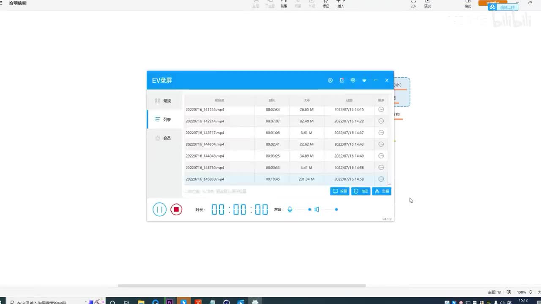Open the hamburger menu in the mind map app
The width and height of the screenshot is (541, 304).
(x=2, y=3)
